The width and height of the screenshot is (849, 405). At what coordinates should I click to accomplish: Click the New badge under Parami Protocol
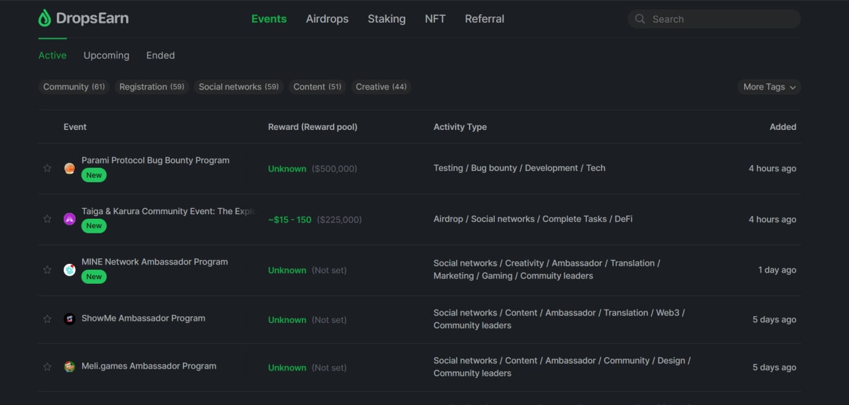click(94, 175)
